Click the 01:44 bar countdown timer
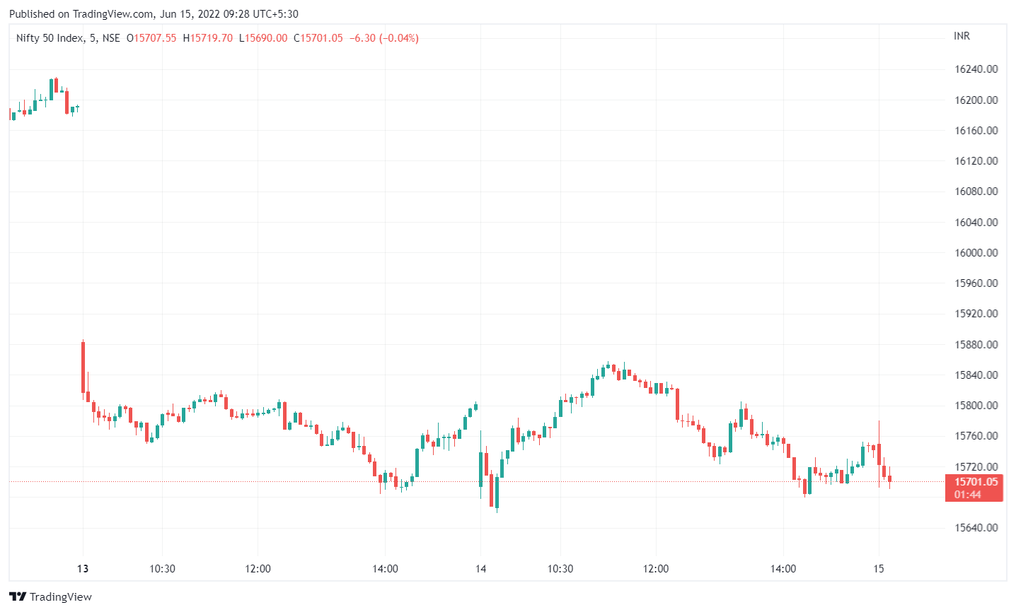 pos(967,495)
